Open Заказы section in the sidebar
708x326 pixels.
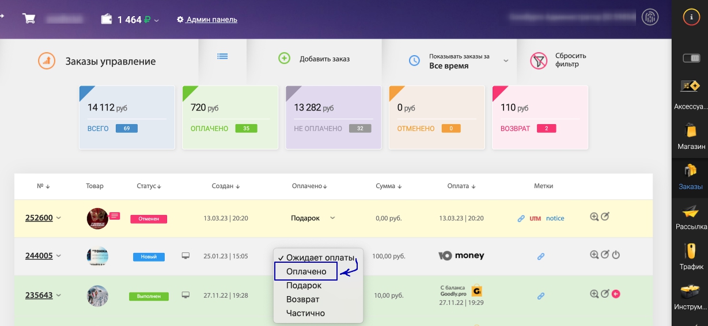pyautogui.click(x=690, y=176)
